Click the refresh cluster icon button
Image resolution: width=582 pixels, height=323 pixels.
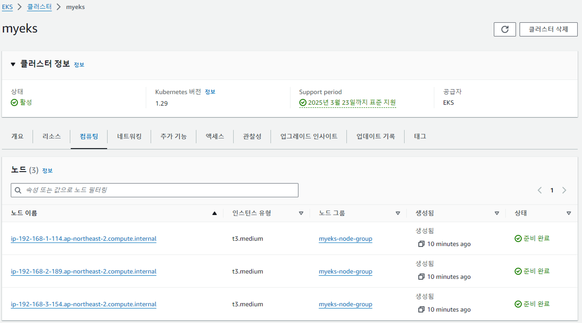(504, 29)
